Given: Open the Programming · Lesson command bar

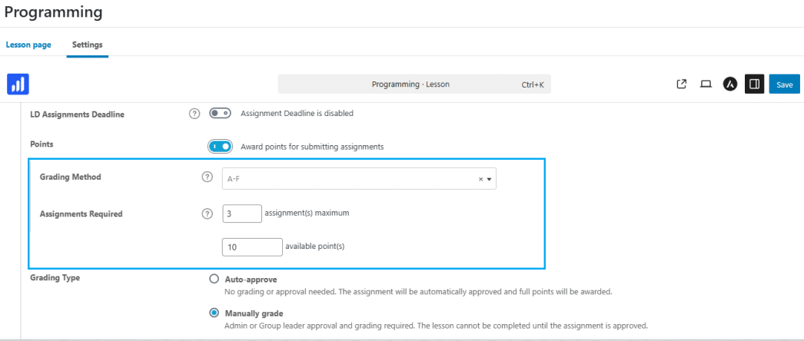Looking at the screenshot, I should pos(414,84).
